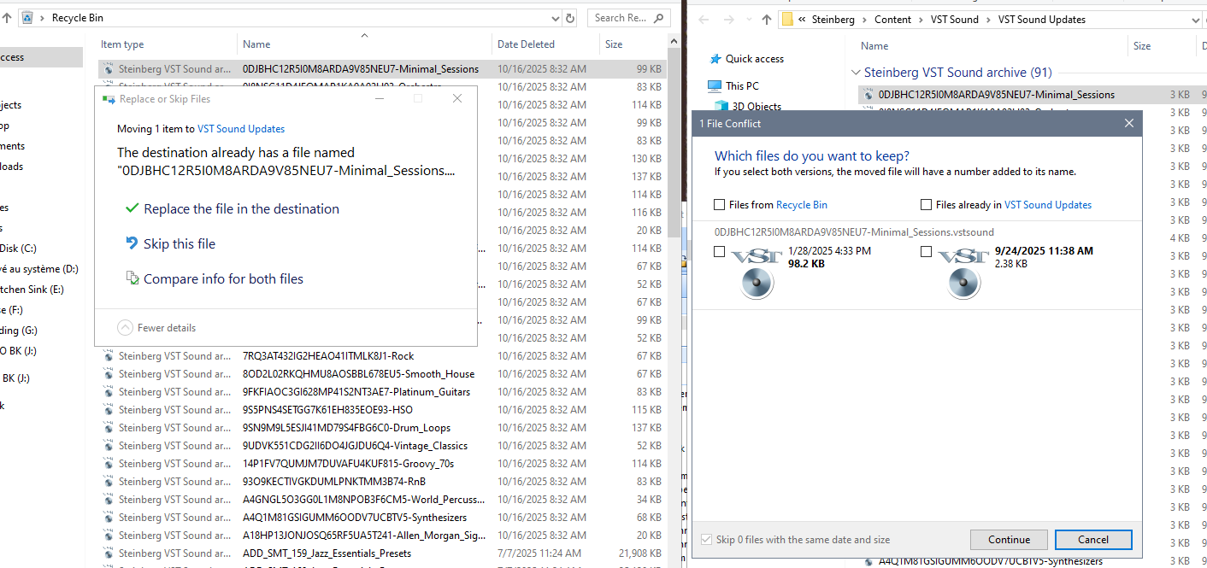Click VST Sound Updates breadcrumb segment
The height and width of the screenshot is (568, 1207).
[1041, 20]
